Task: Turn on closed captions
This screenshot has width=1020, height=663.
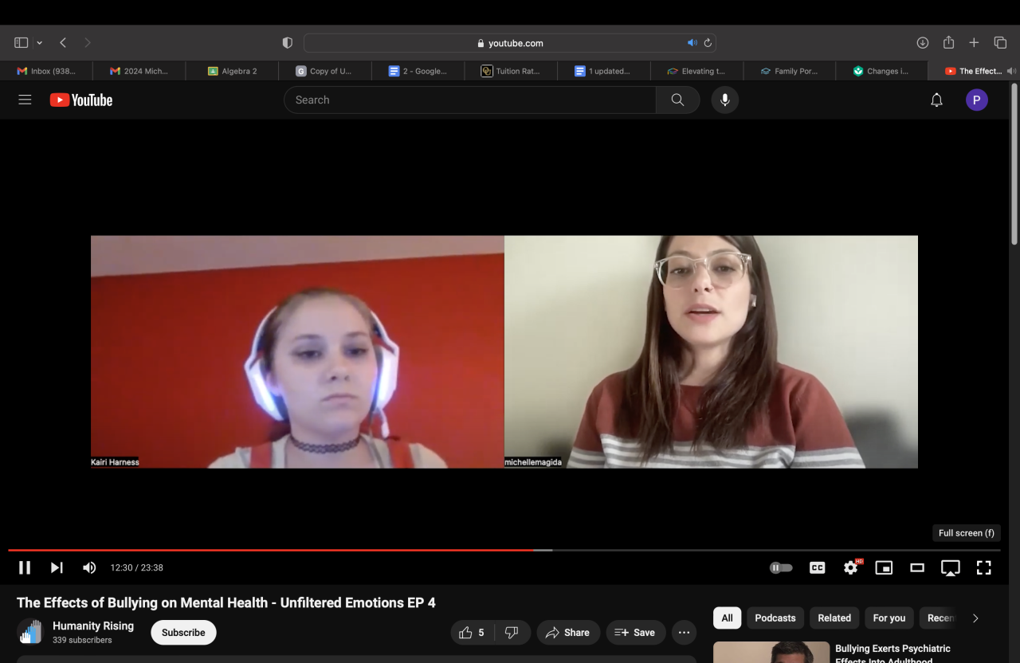Action: tap(817, 567)
